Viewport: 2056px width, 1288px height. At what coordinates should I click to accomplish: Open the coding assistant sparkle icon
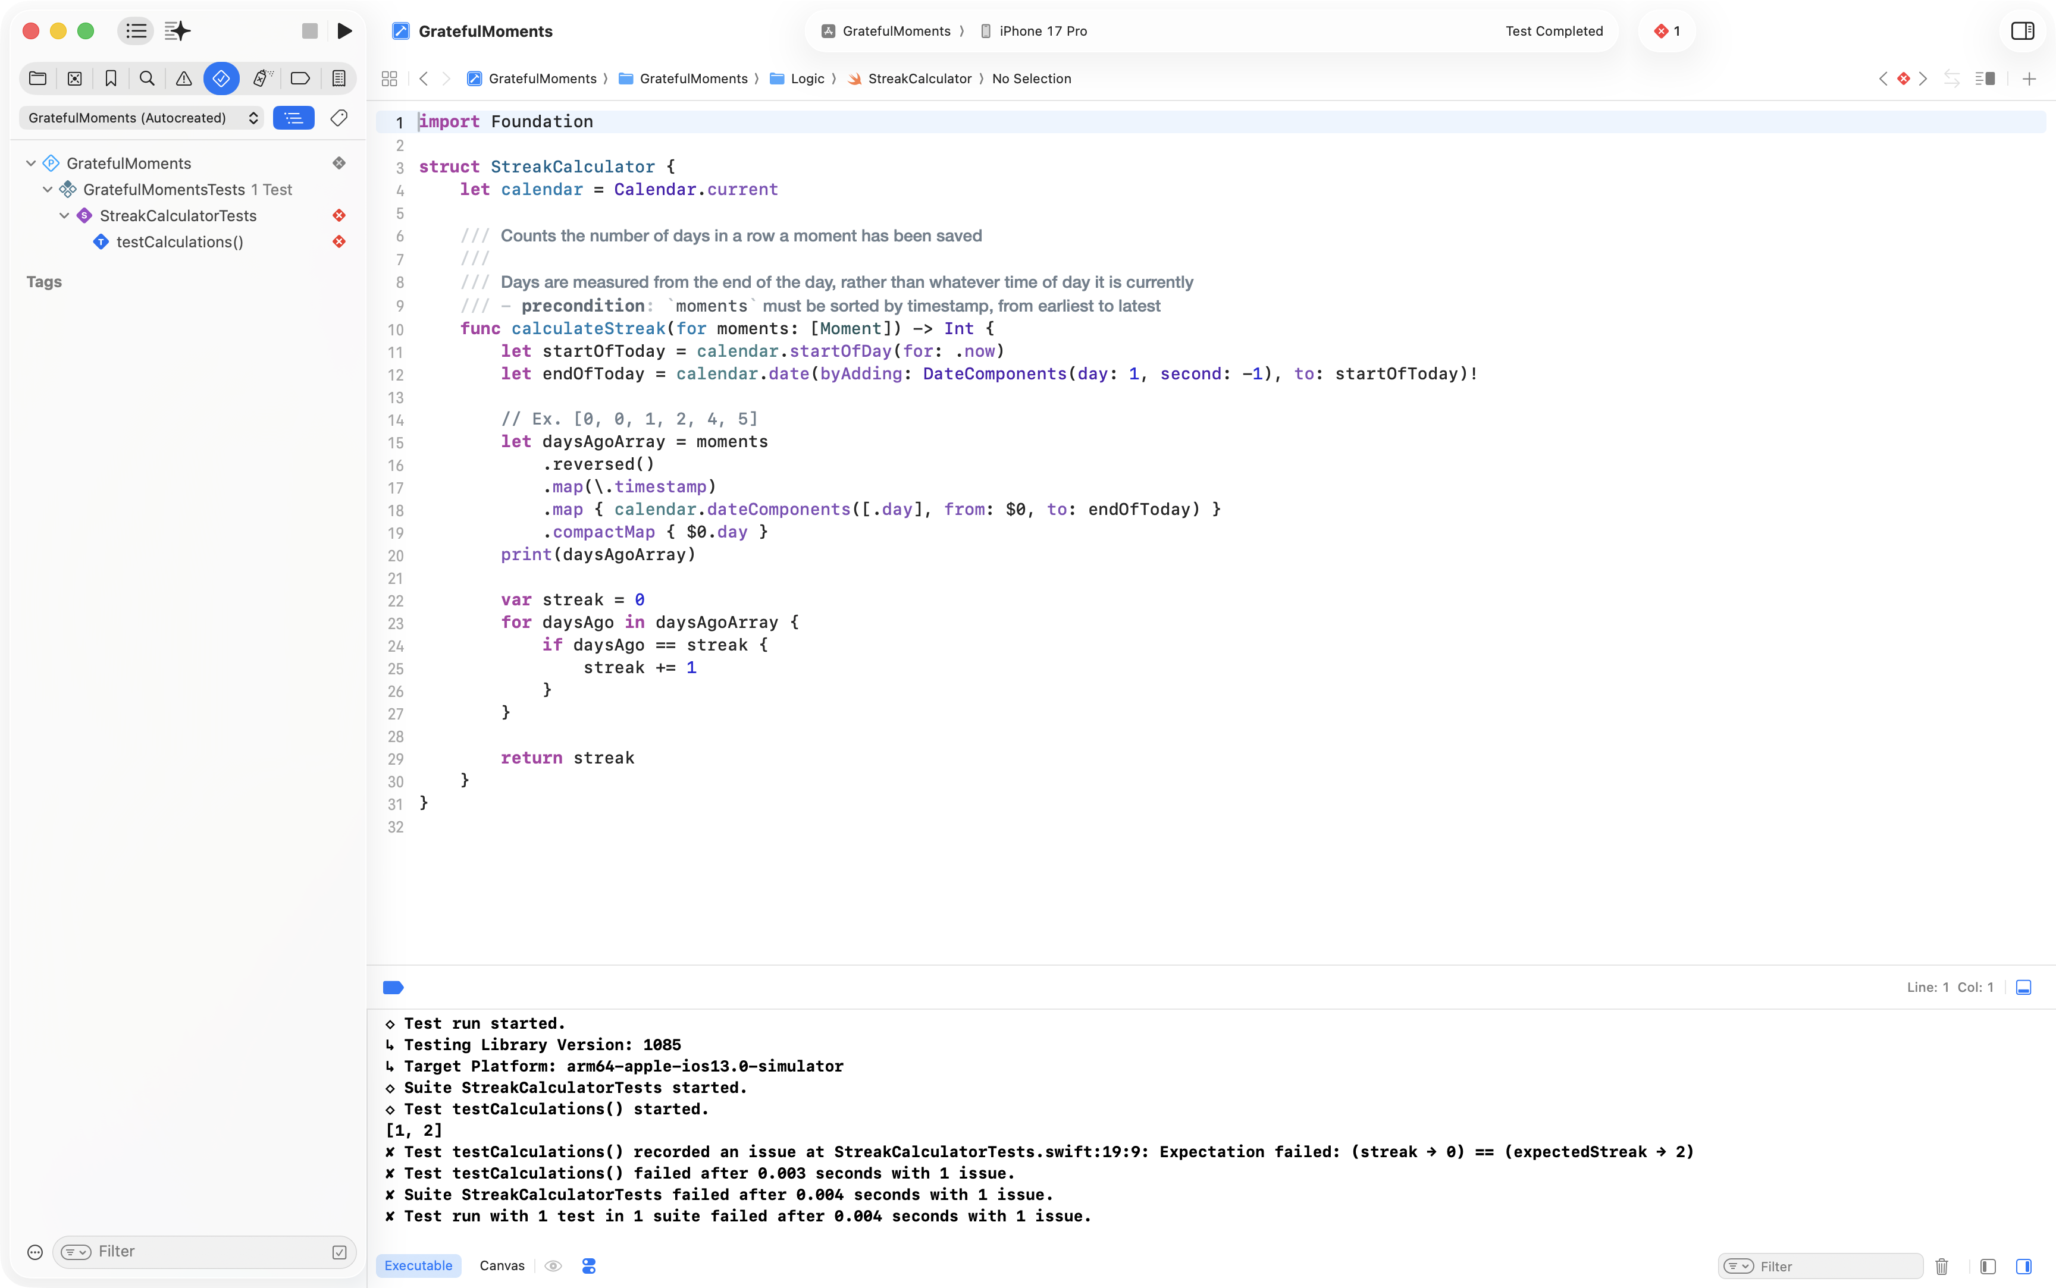(x=177, y=31)
